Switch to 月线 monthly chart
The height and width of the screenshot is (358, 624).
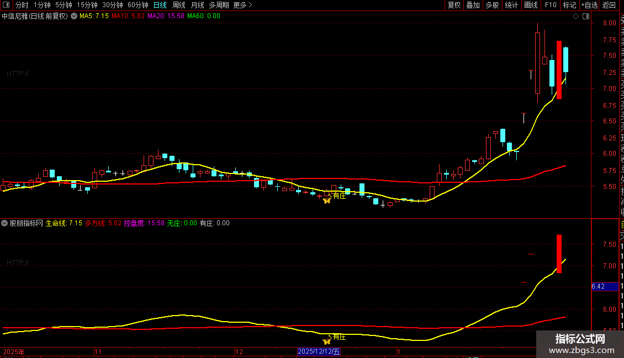197,5
